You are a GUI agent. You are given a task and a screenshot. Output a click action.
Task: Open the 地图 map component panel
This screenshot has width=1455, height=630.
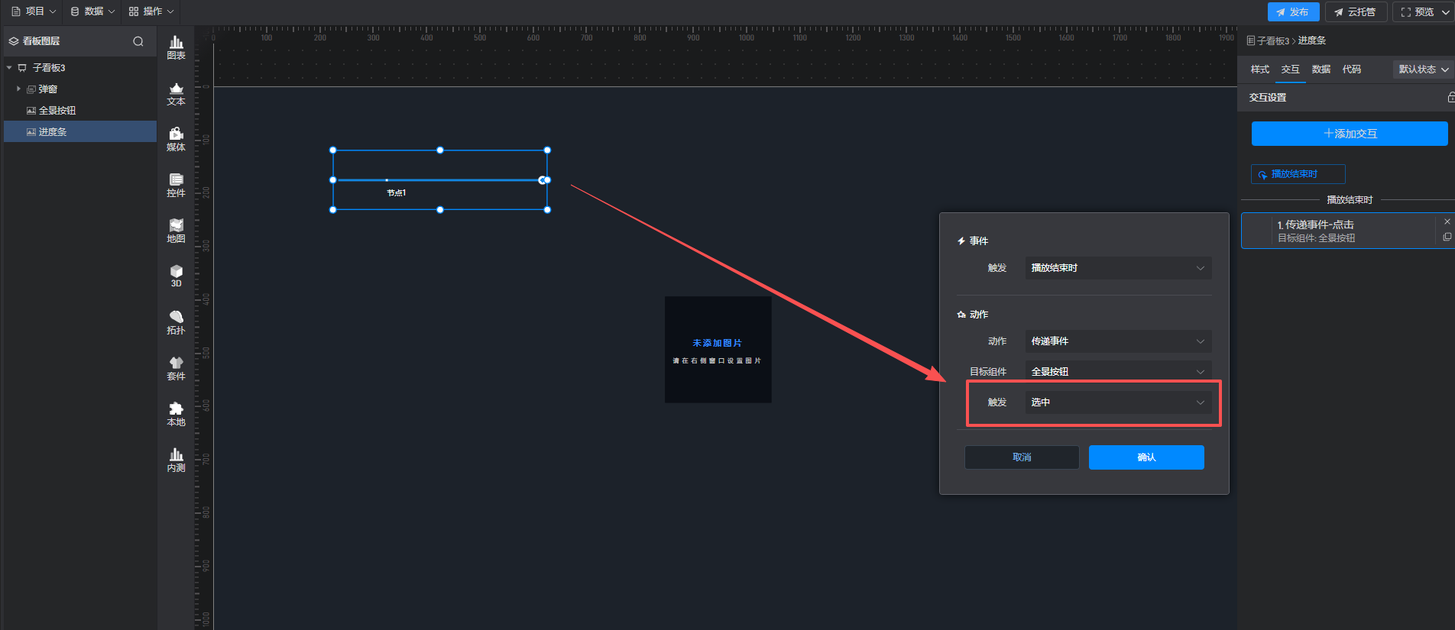pyautogui.click(x=176, y=231)
